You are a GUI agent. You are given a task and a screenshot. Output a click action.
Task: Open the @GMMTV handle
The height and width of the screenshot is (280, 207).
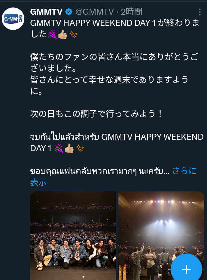click(95, 12)
